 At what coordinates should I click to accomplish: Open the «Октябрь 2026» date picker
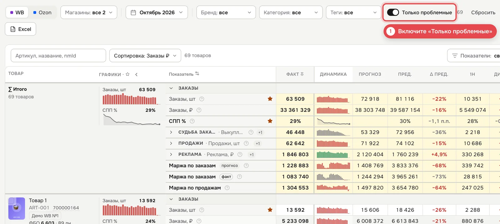point(157,12)
